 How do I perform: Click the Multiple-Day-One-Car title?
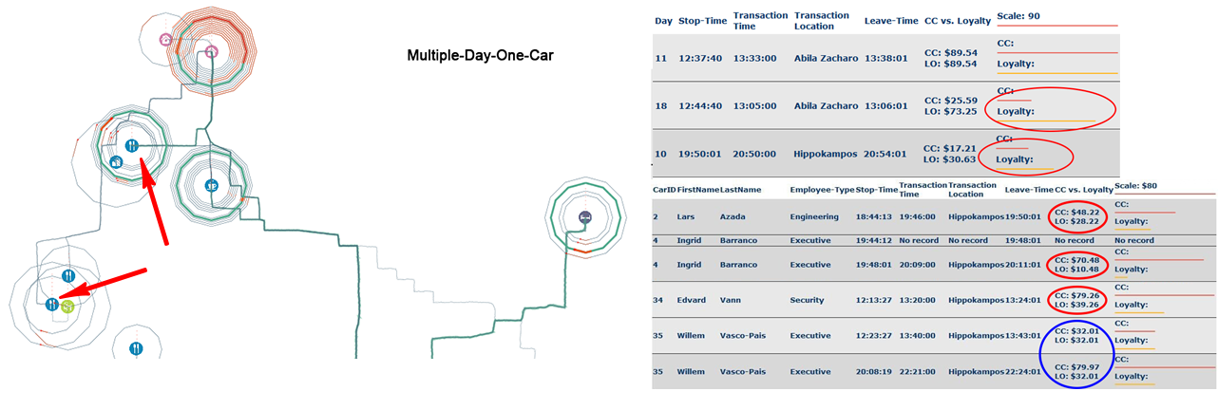[x=480, y=56]
